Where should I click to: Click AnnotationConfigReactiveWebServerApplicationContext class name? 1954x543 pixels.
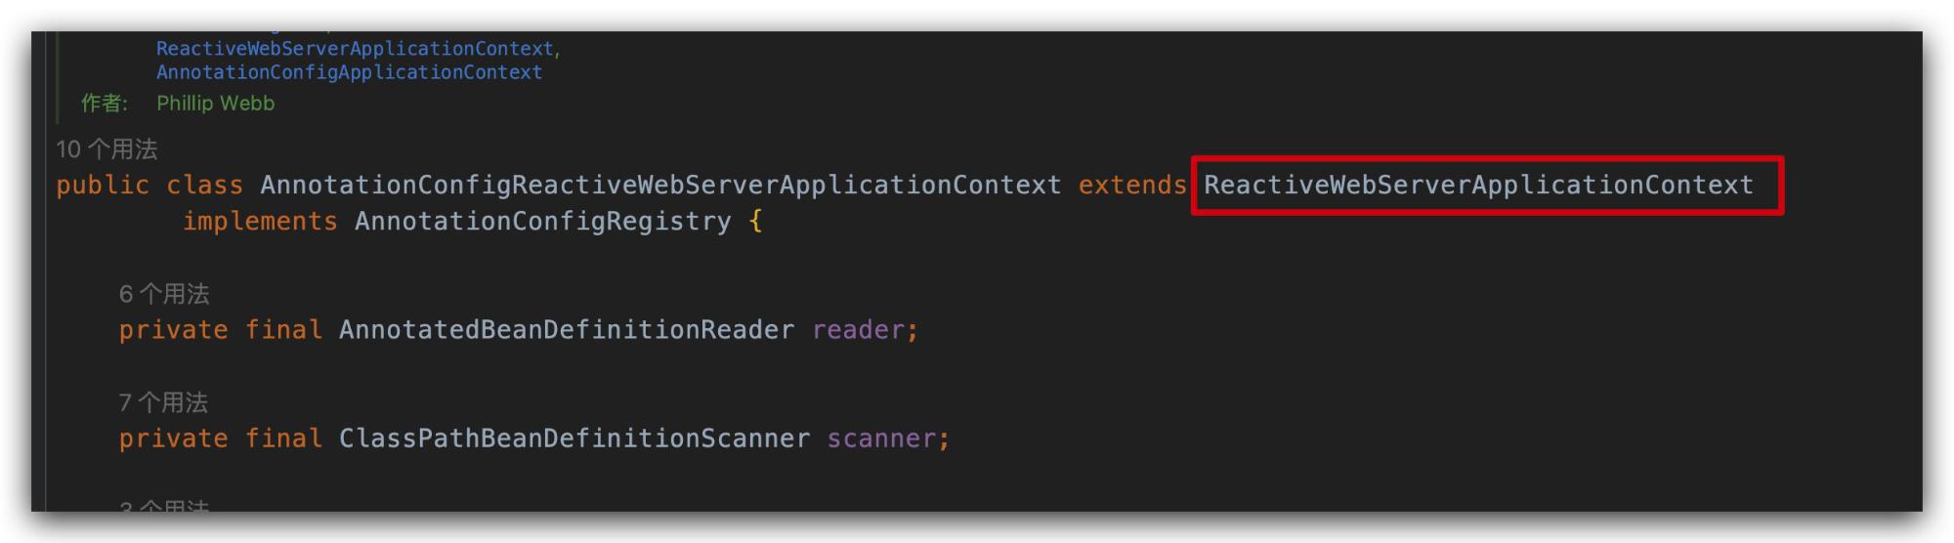pyautogui.click(x=660, y=186)
